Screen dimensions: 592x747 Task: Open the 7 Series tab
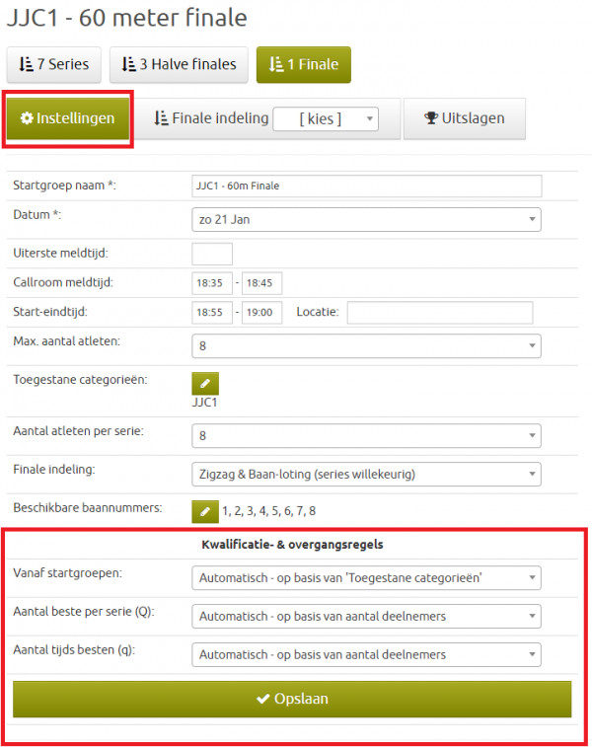pos(53,64)
